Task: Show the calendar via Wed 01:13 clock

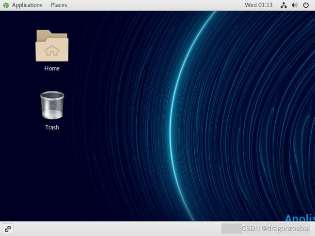Action: tap(259, 5)
